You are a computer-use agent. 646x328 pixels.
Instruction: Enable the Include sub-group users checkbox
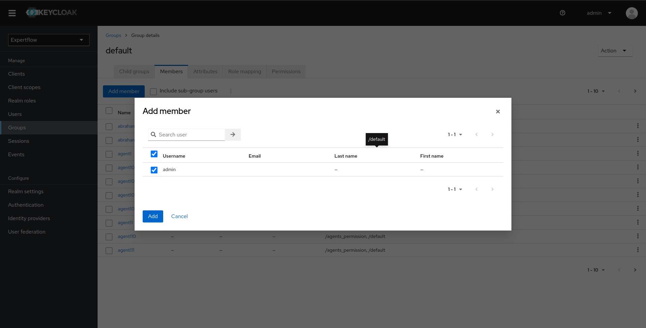(153, 91)
